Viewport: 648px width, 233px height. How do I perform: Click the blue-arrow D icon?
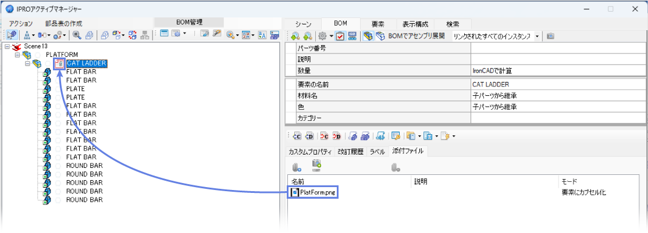point(310,137)
